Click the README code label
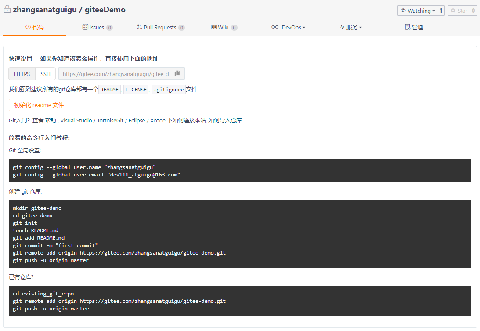Screen dimensions: 480x331 tap(109, 89)
